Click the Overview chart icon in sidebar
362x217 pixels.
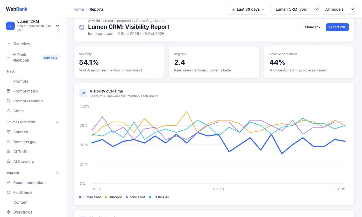coord(9,44)
